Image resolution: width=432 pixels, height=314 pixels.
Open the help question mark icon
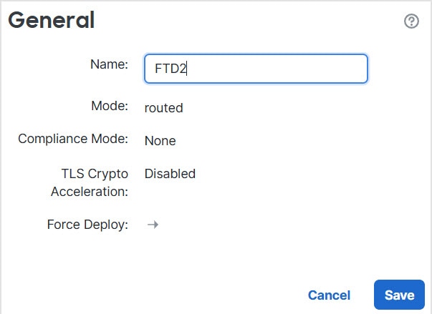[x=411, y=21]
